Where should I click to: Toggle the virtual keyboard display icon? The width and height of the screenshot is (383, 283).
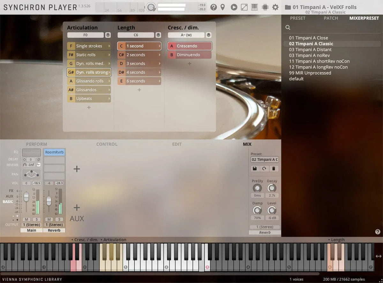(x=254, y=7)
